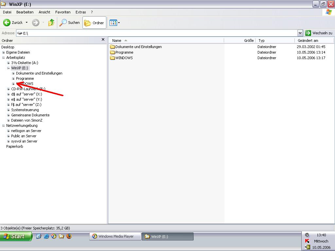Collapse the WinXP (E:) tree node
The height and width of the screenshot is (251, 335).
click(x=8, y=68)
